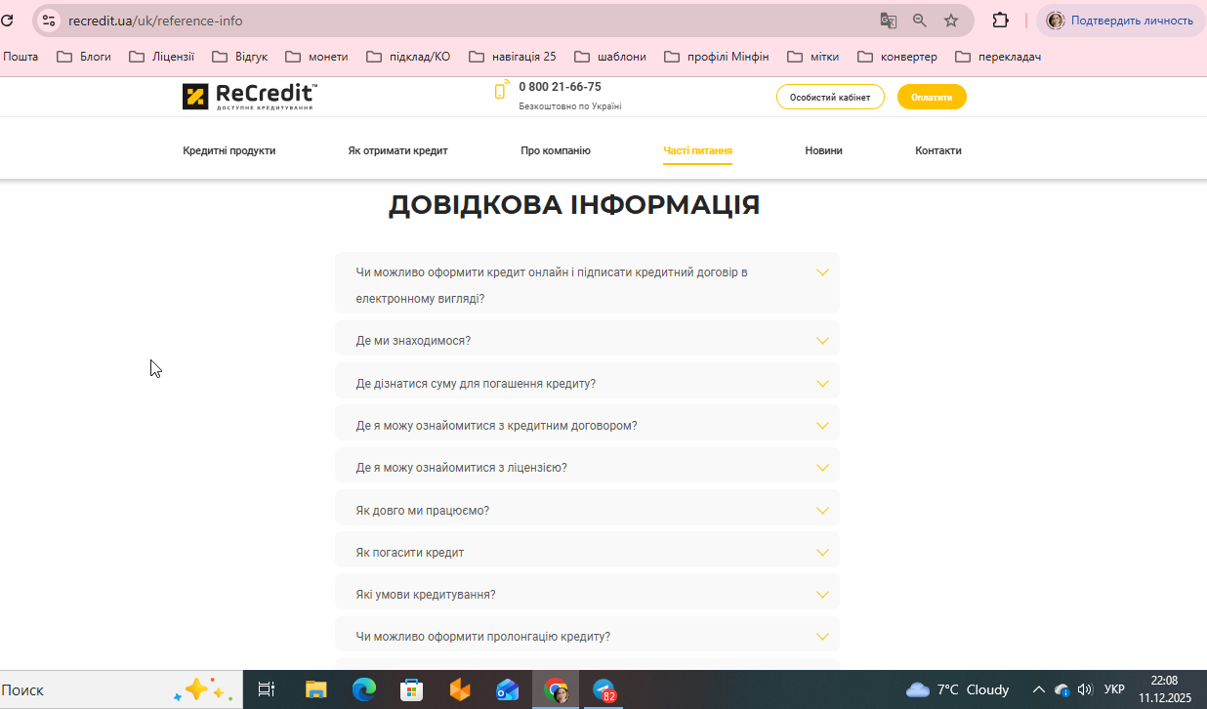Click the yellow phone icon near number
Viewport: 1207px width, 709px height.
point(501,90)
